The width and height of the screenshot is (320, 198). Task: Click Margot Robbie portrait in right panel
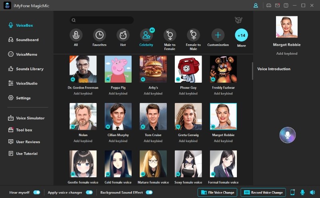point(287,27)
